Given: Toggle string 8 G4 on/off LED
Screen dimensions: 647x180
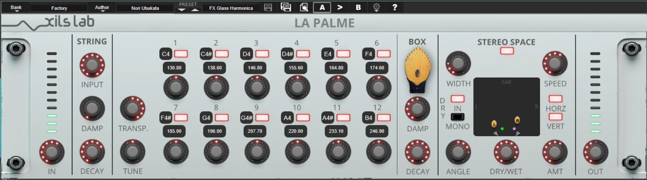Looking at the screenshot, I should [222, 118].
